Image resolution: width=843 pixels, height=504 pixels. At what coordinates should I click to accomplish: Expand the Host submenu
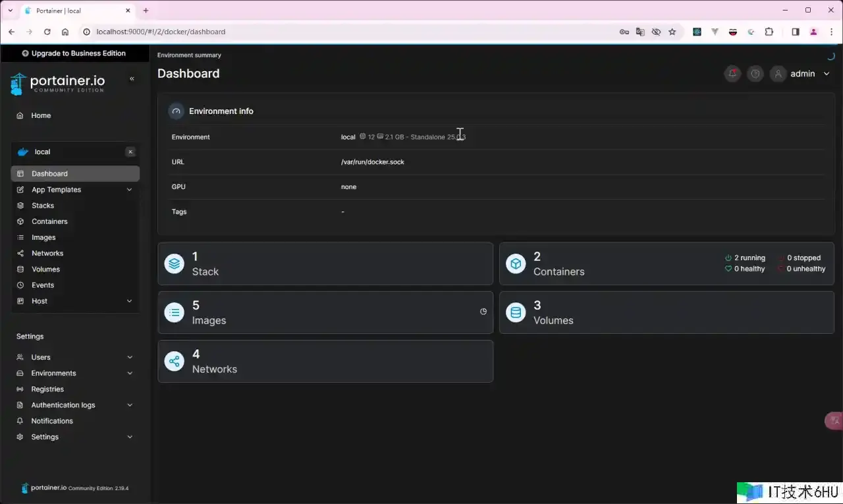point(129,301)
